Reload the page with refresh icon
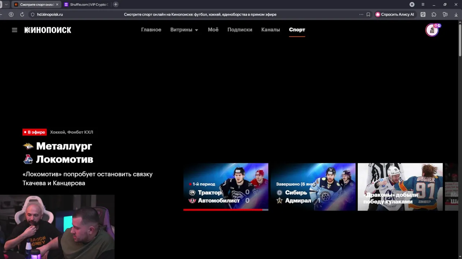 tap(22, 14)
